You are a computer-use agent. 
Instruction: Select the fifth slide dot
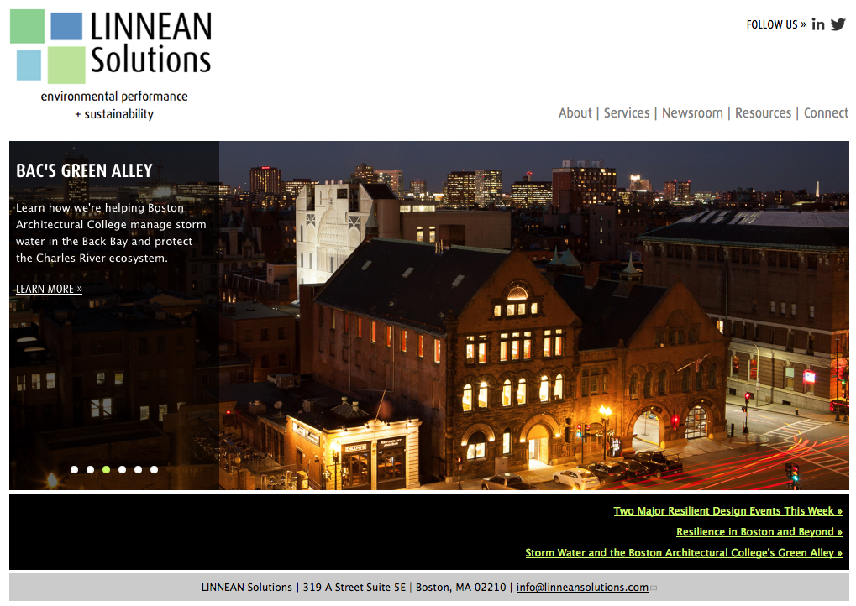tap(138, 470)
